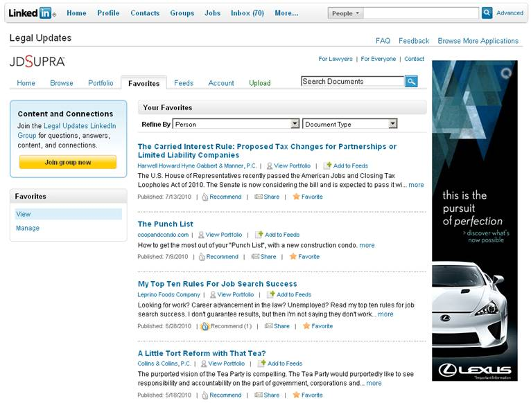Click in the Search Documents field

pyautogui.click(x=353, y=81)
